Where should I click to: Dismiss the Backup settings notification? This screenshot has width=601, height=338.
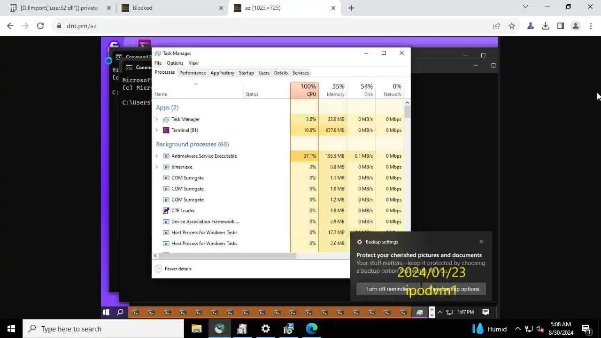click(481, 242)
